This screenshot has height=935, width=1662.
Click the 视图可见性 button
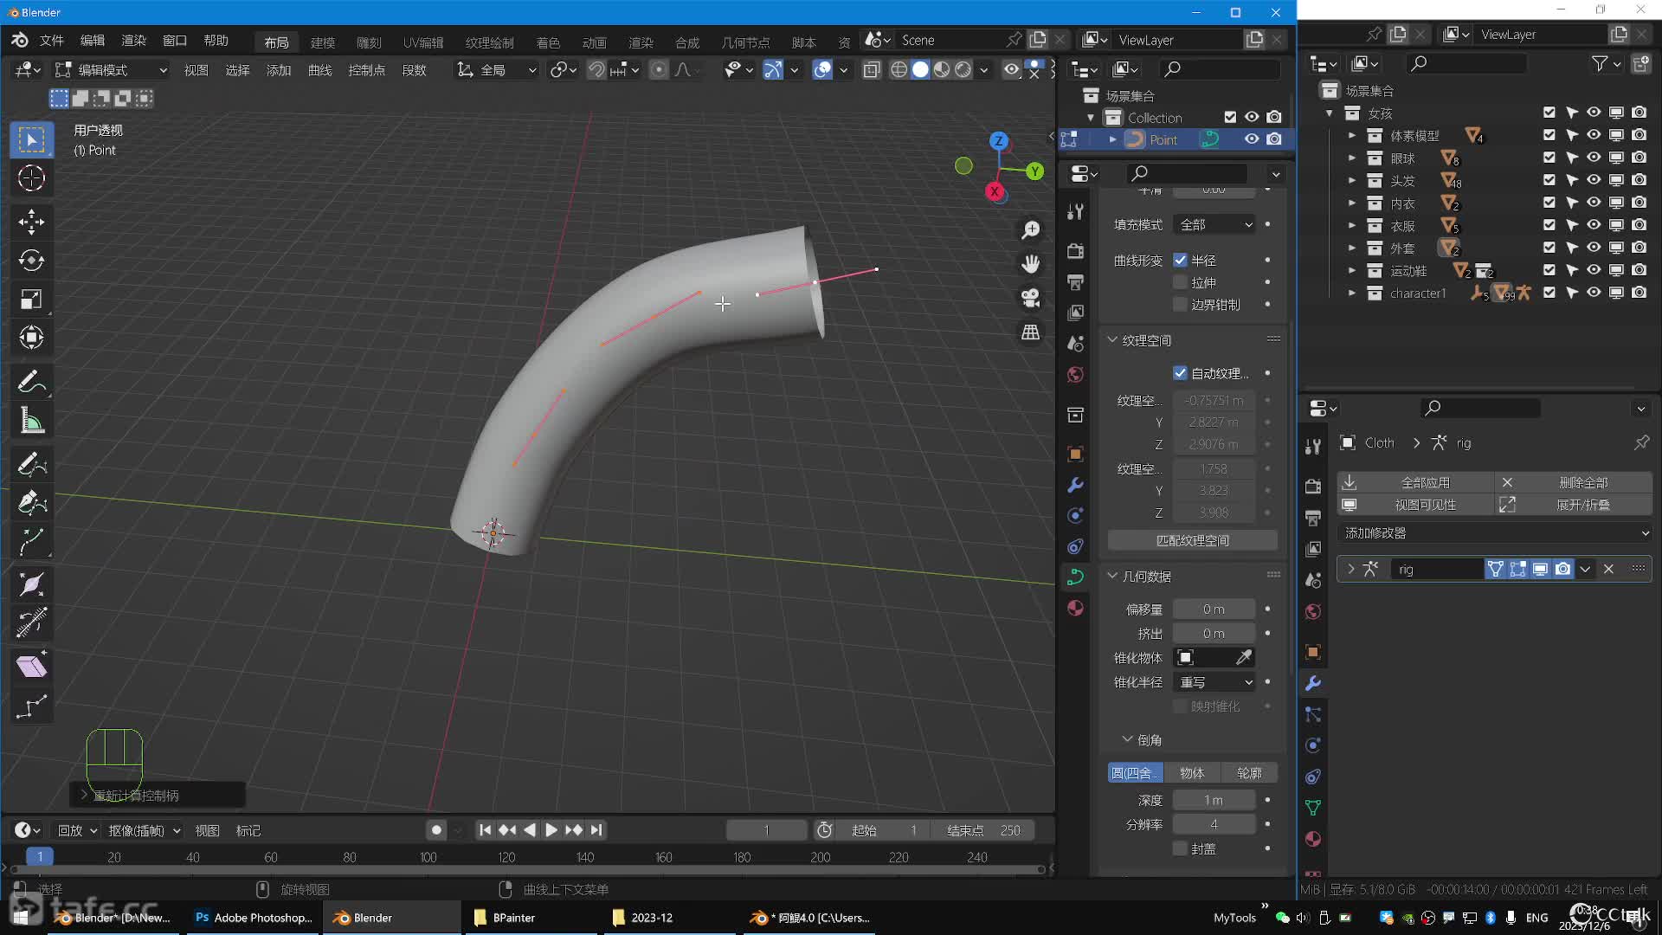tap(1415, 505)
